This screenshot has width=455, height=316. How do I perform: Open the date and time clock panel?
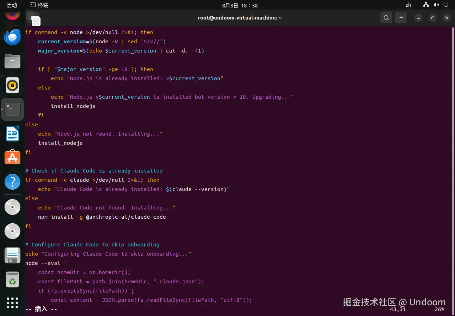click(240, 5)
